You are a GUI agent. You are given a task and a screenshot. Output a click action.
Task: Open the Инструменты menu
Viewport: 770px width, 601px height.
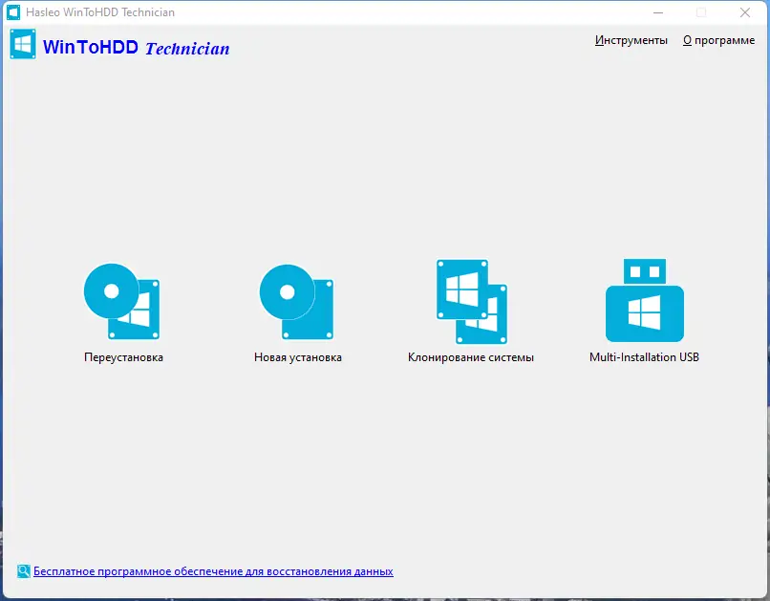point(631,40)
